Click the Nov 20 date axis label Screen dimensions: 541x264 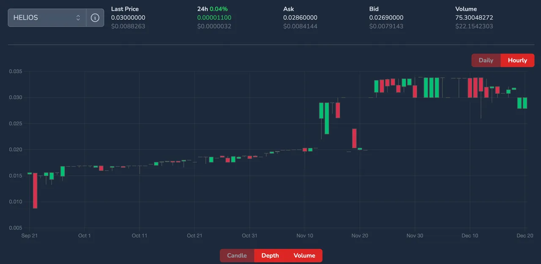point(360,236)
